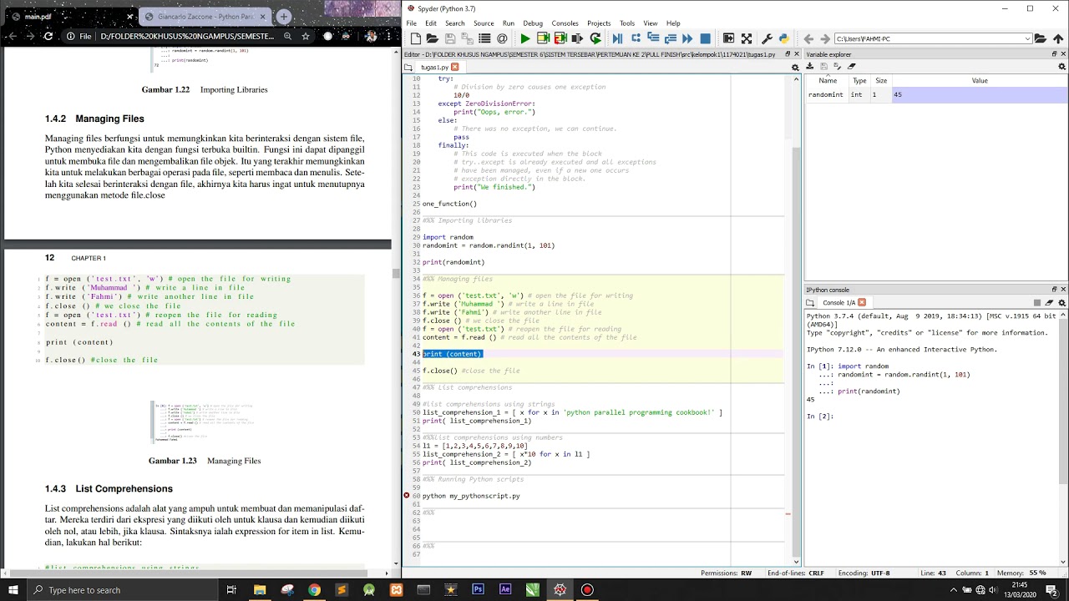The width and height of the screenshot is (1069, 601).
Task: Click the PYTHONPATH manager Python icon
Action: 783,38
